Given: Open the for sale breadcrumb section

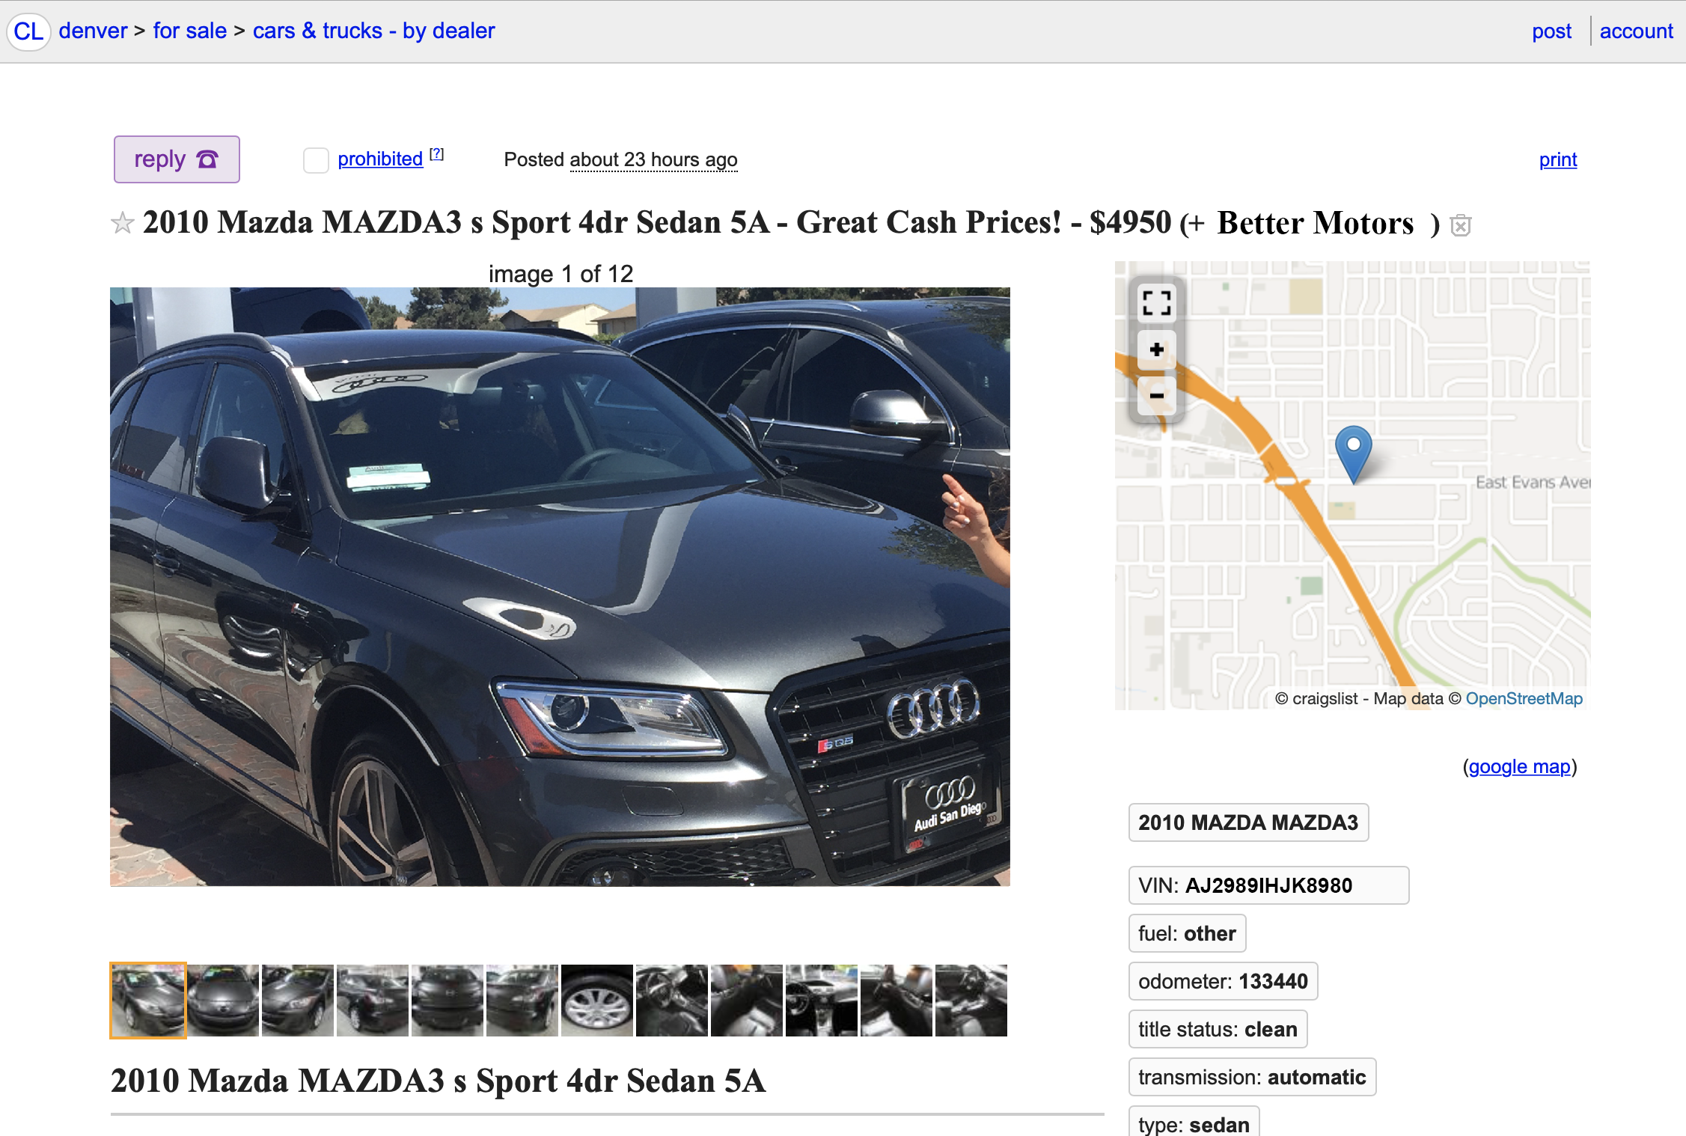Looking at the screenshot, I should click(189, 31).
